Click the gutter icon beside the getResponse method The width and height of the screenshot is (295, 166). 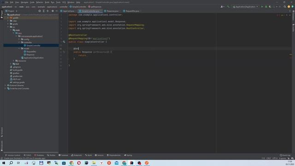click(64, 52)
